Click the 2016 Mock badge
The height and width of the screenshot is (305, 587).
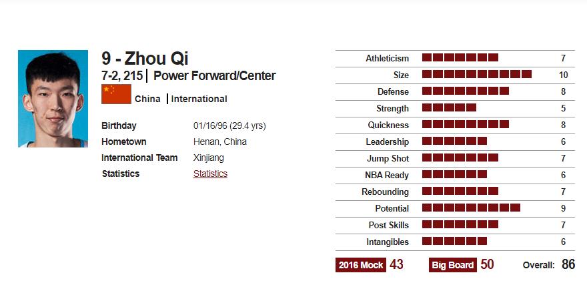click(360, 265)
